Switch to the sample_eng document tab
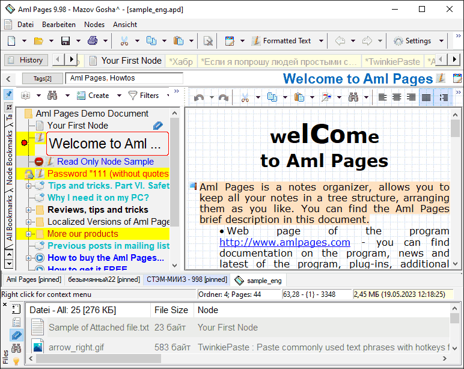This screenshot has width=464, height=369. [258, 281]
